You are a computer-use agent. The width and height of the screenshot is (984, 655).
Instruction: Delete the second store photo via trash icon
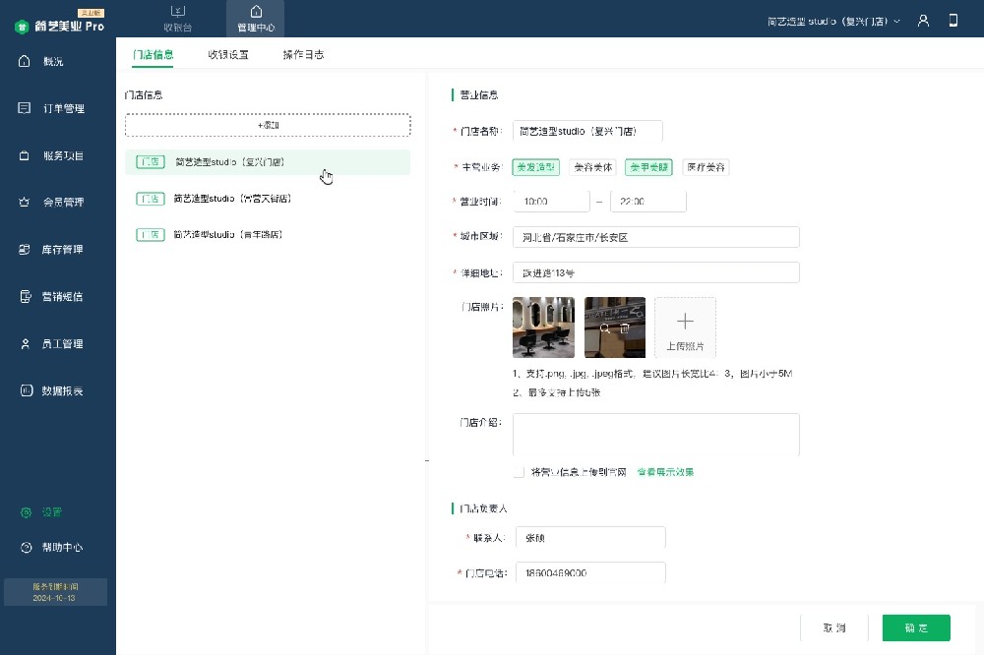tap(627, 327)
